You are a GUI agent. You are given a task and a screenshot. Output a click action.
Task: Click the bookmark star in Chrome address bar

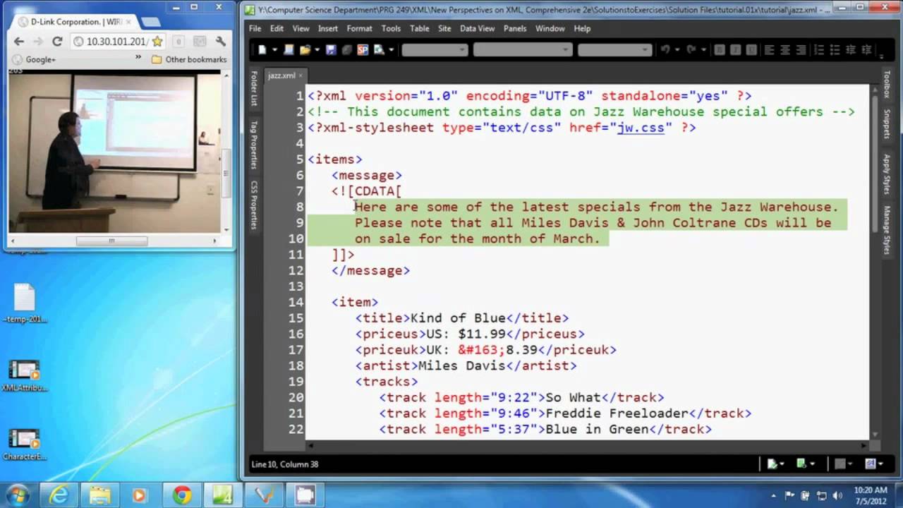click(x=157, y=42)
